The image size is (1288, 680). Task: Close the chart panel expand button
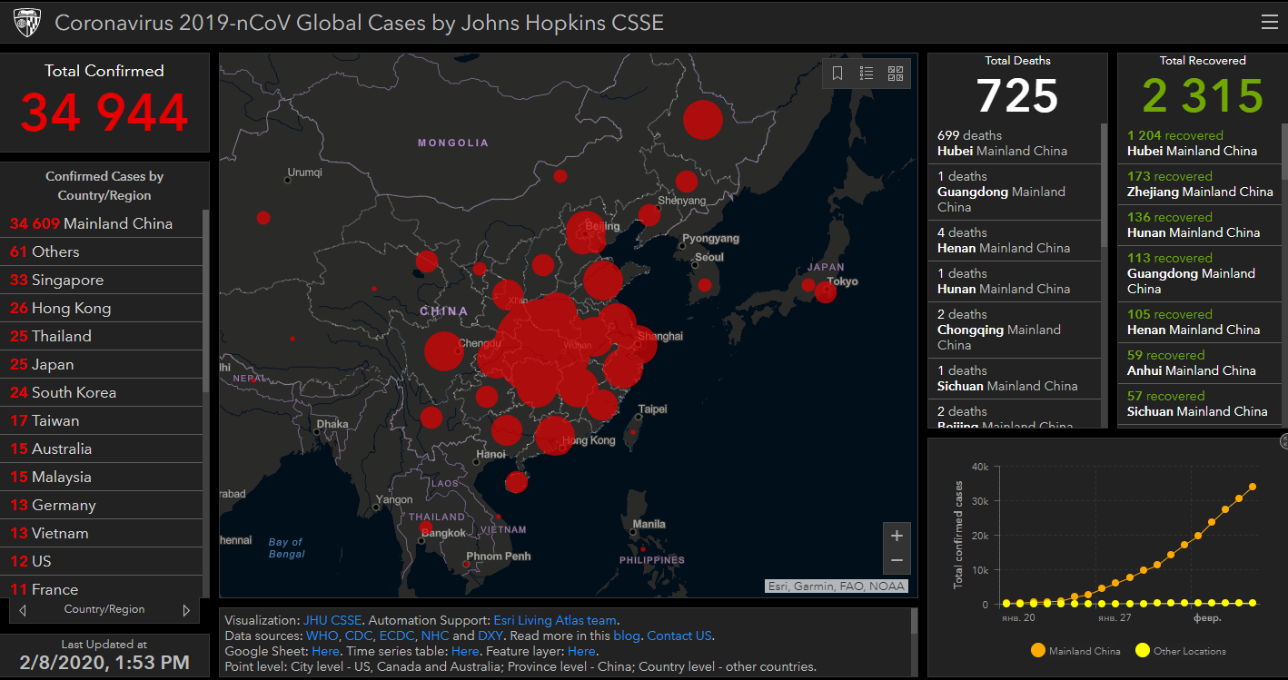[1283, 442]
